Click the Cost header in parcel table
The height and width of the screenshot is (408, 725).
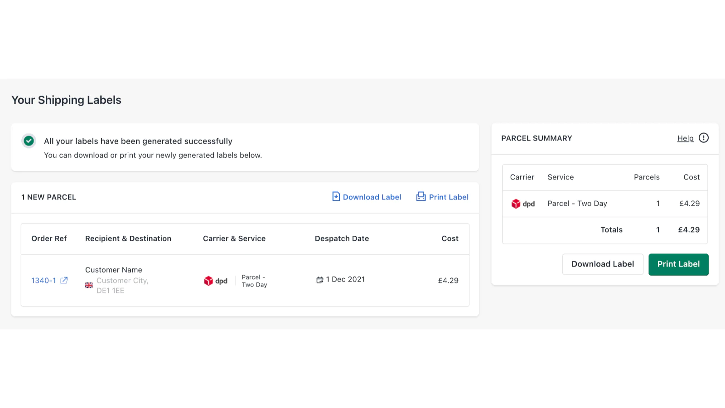point(450,238)
